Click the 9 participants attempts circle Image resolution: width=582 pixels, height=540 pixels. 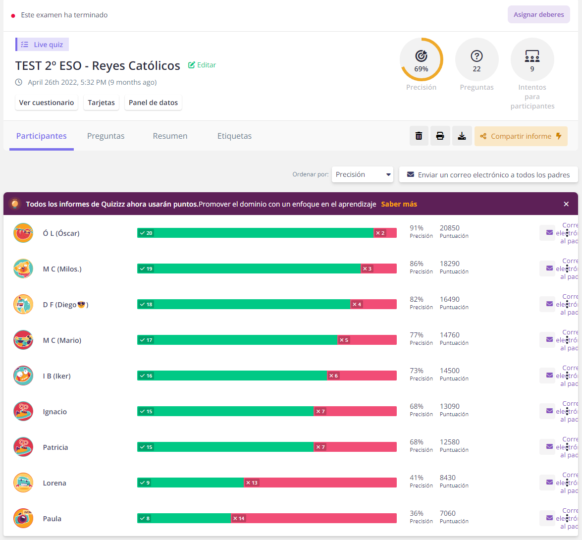[532, 59]
